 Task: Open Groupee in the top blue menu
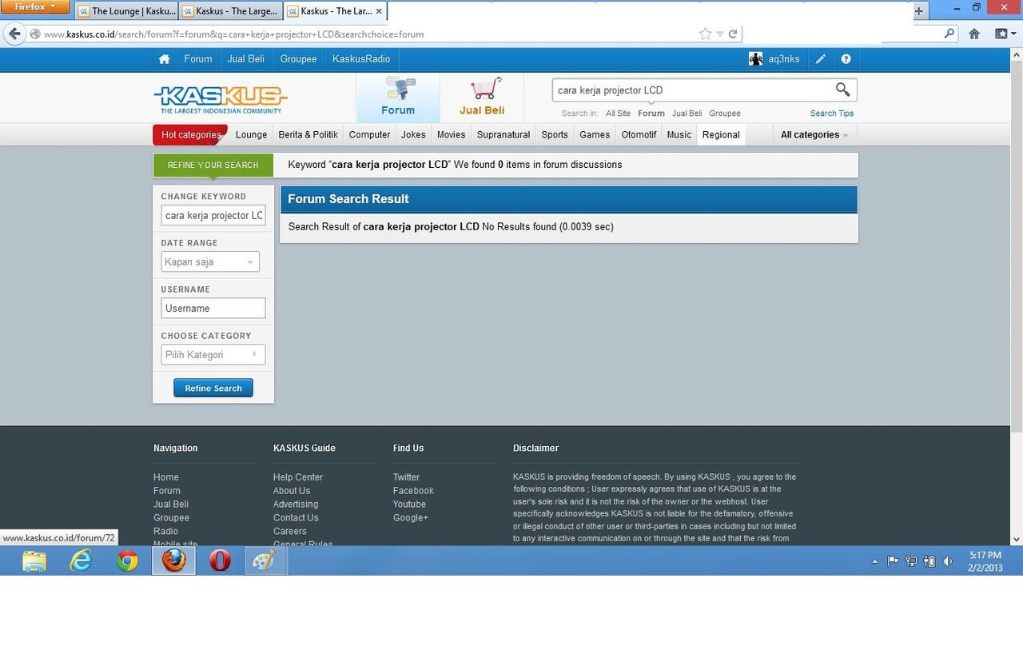299,59
